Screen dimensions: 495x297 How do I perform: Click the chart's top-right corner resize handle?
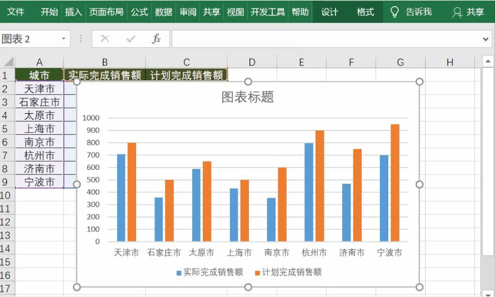pyautogui.click(x=419, y=82)
